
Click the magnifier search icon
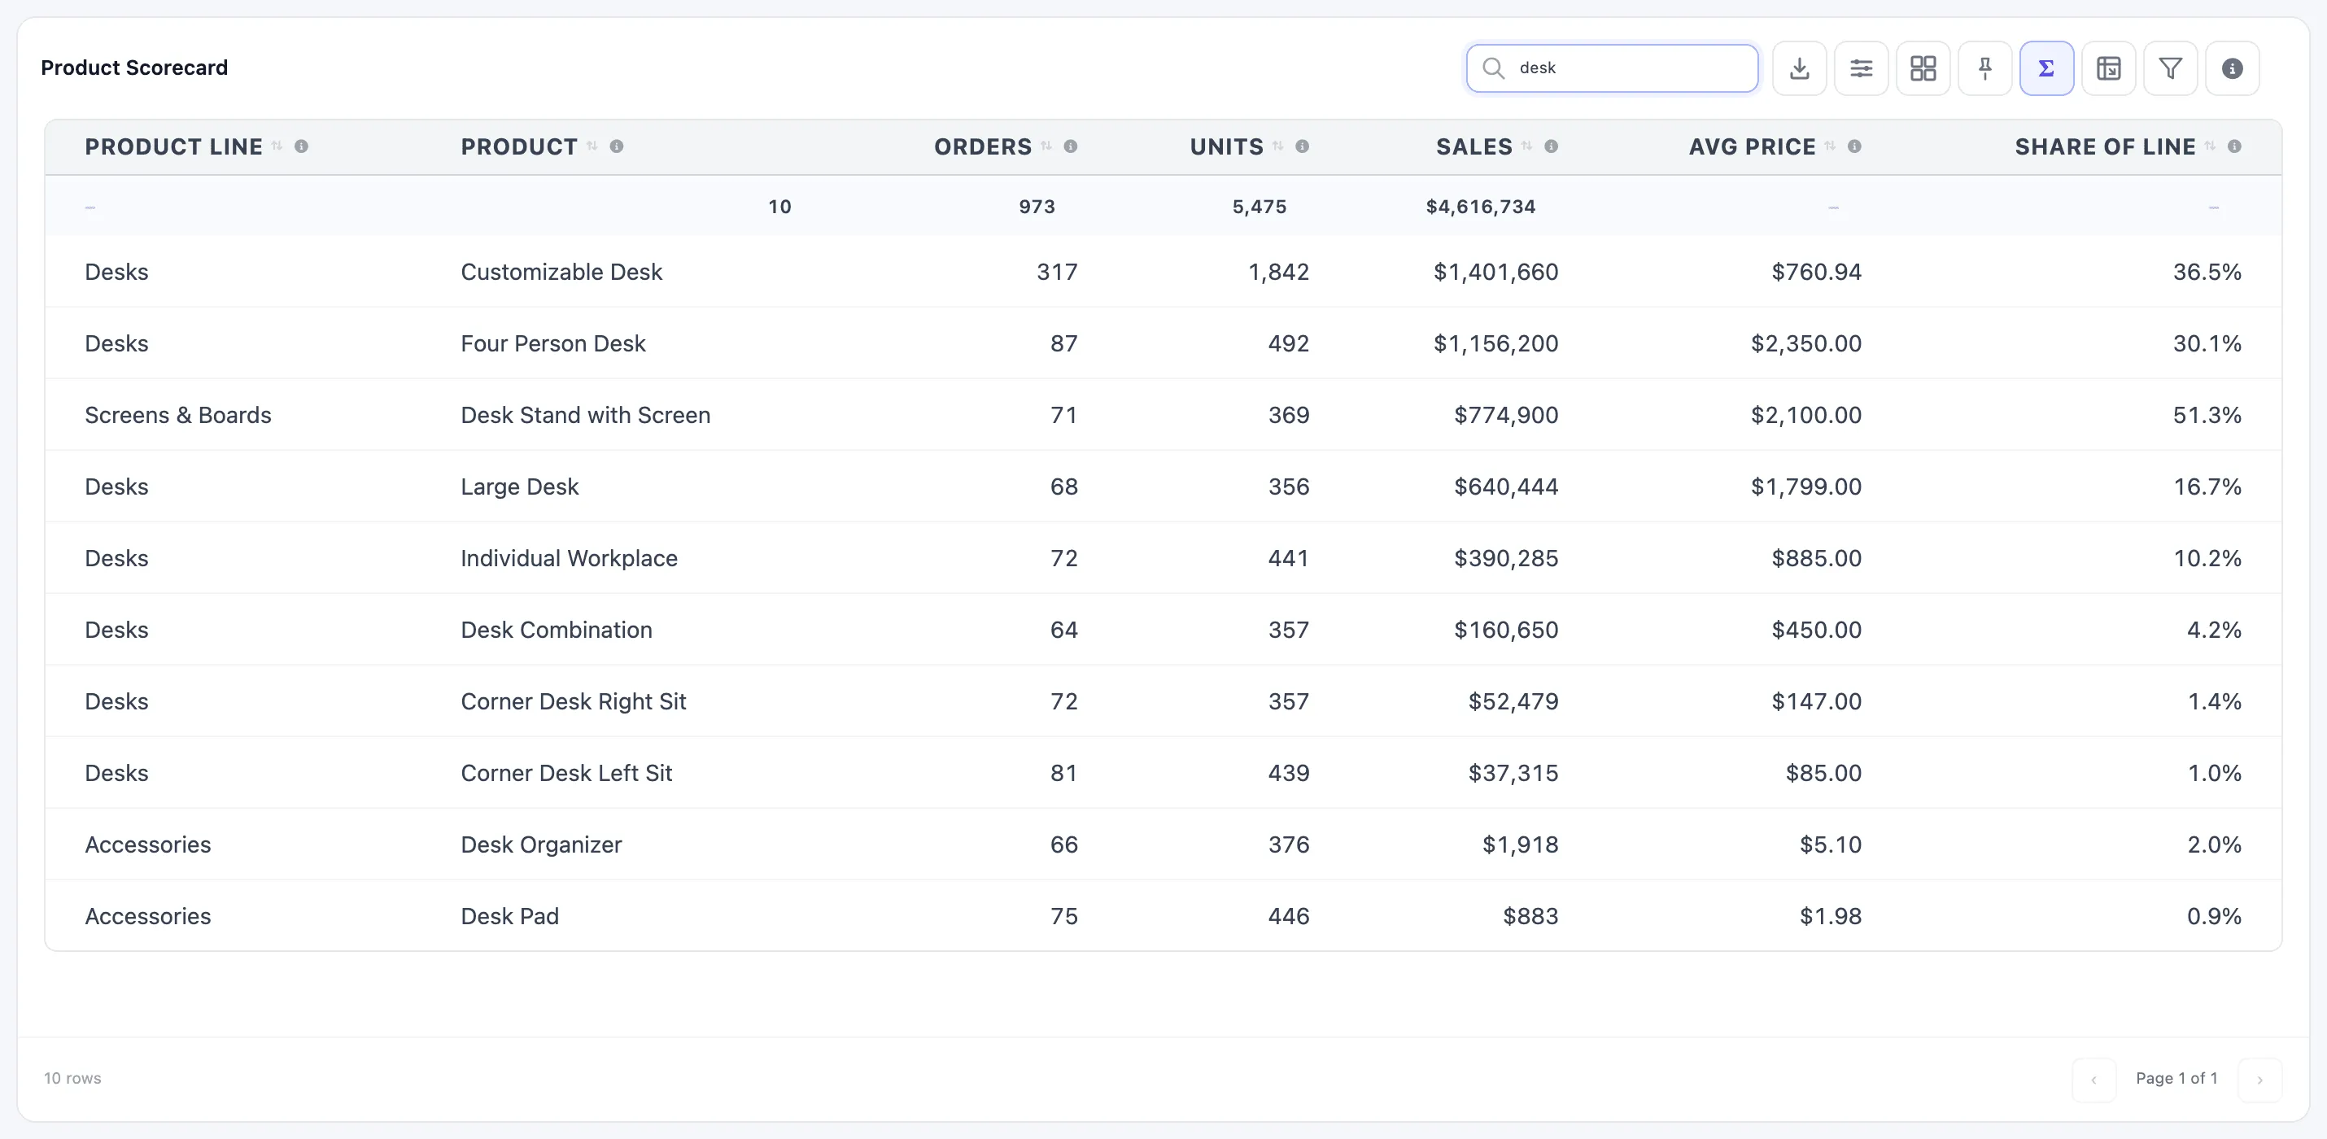1493,68
